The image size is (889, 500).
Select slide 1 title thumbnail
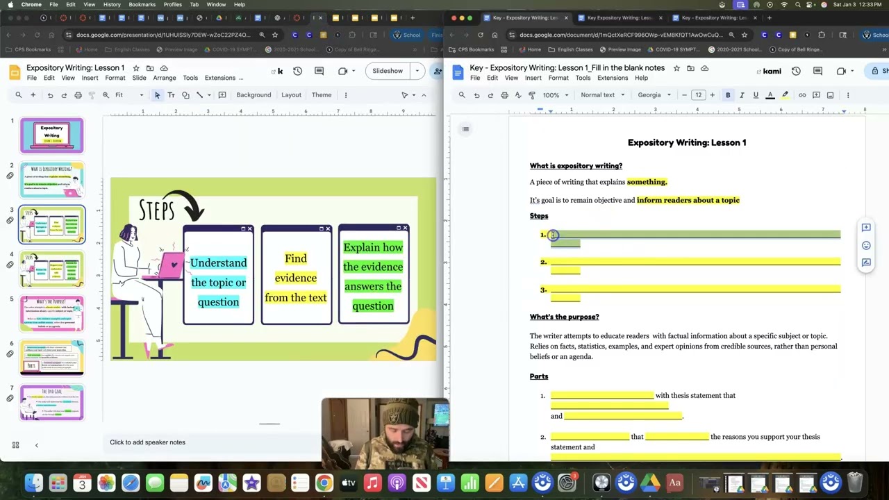pyautogui.click(x=52, y=135)
